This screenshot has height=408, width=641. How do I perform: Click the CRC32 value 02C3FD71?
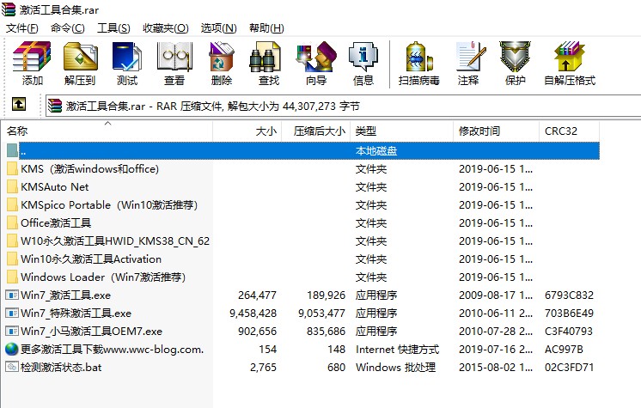pyautogui.click(x=569, y=367)
